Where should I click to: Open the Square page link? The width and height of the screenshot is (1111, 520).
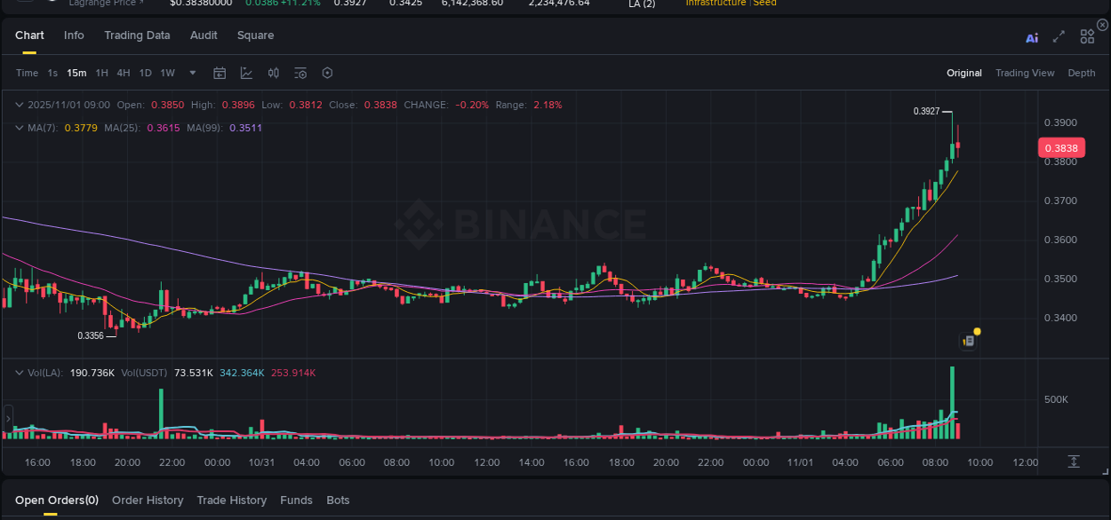pyautogui.click(x=255, y=35)
